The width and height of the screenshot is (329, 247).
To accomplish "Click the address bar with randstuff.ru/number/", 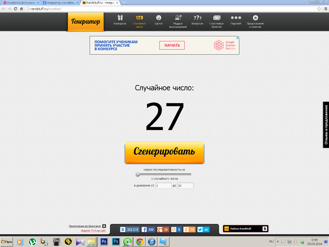I will coord(170,9).
